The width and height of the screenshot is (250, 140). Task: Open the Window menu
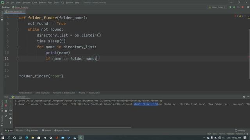coord(70,3)
